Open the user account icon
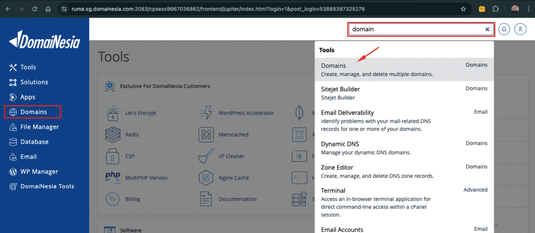Screen dimensions: 535x233 (x=520, y=29)
